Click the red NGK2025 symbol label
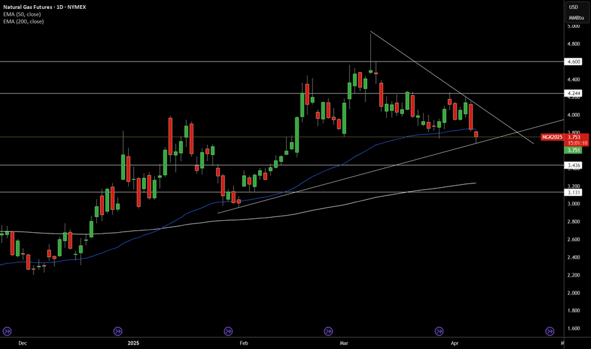This screenshot has width=591, height=349. (x=552, y=137)
